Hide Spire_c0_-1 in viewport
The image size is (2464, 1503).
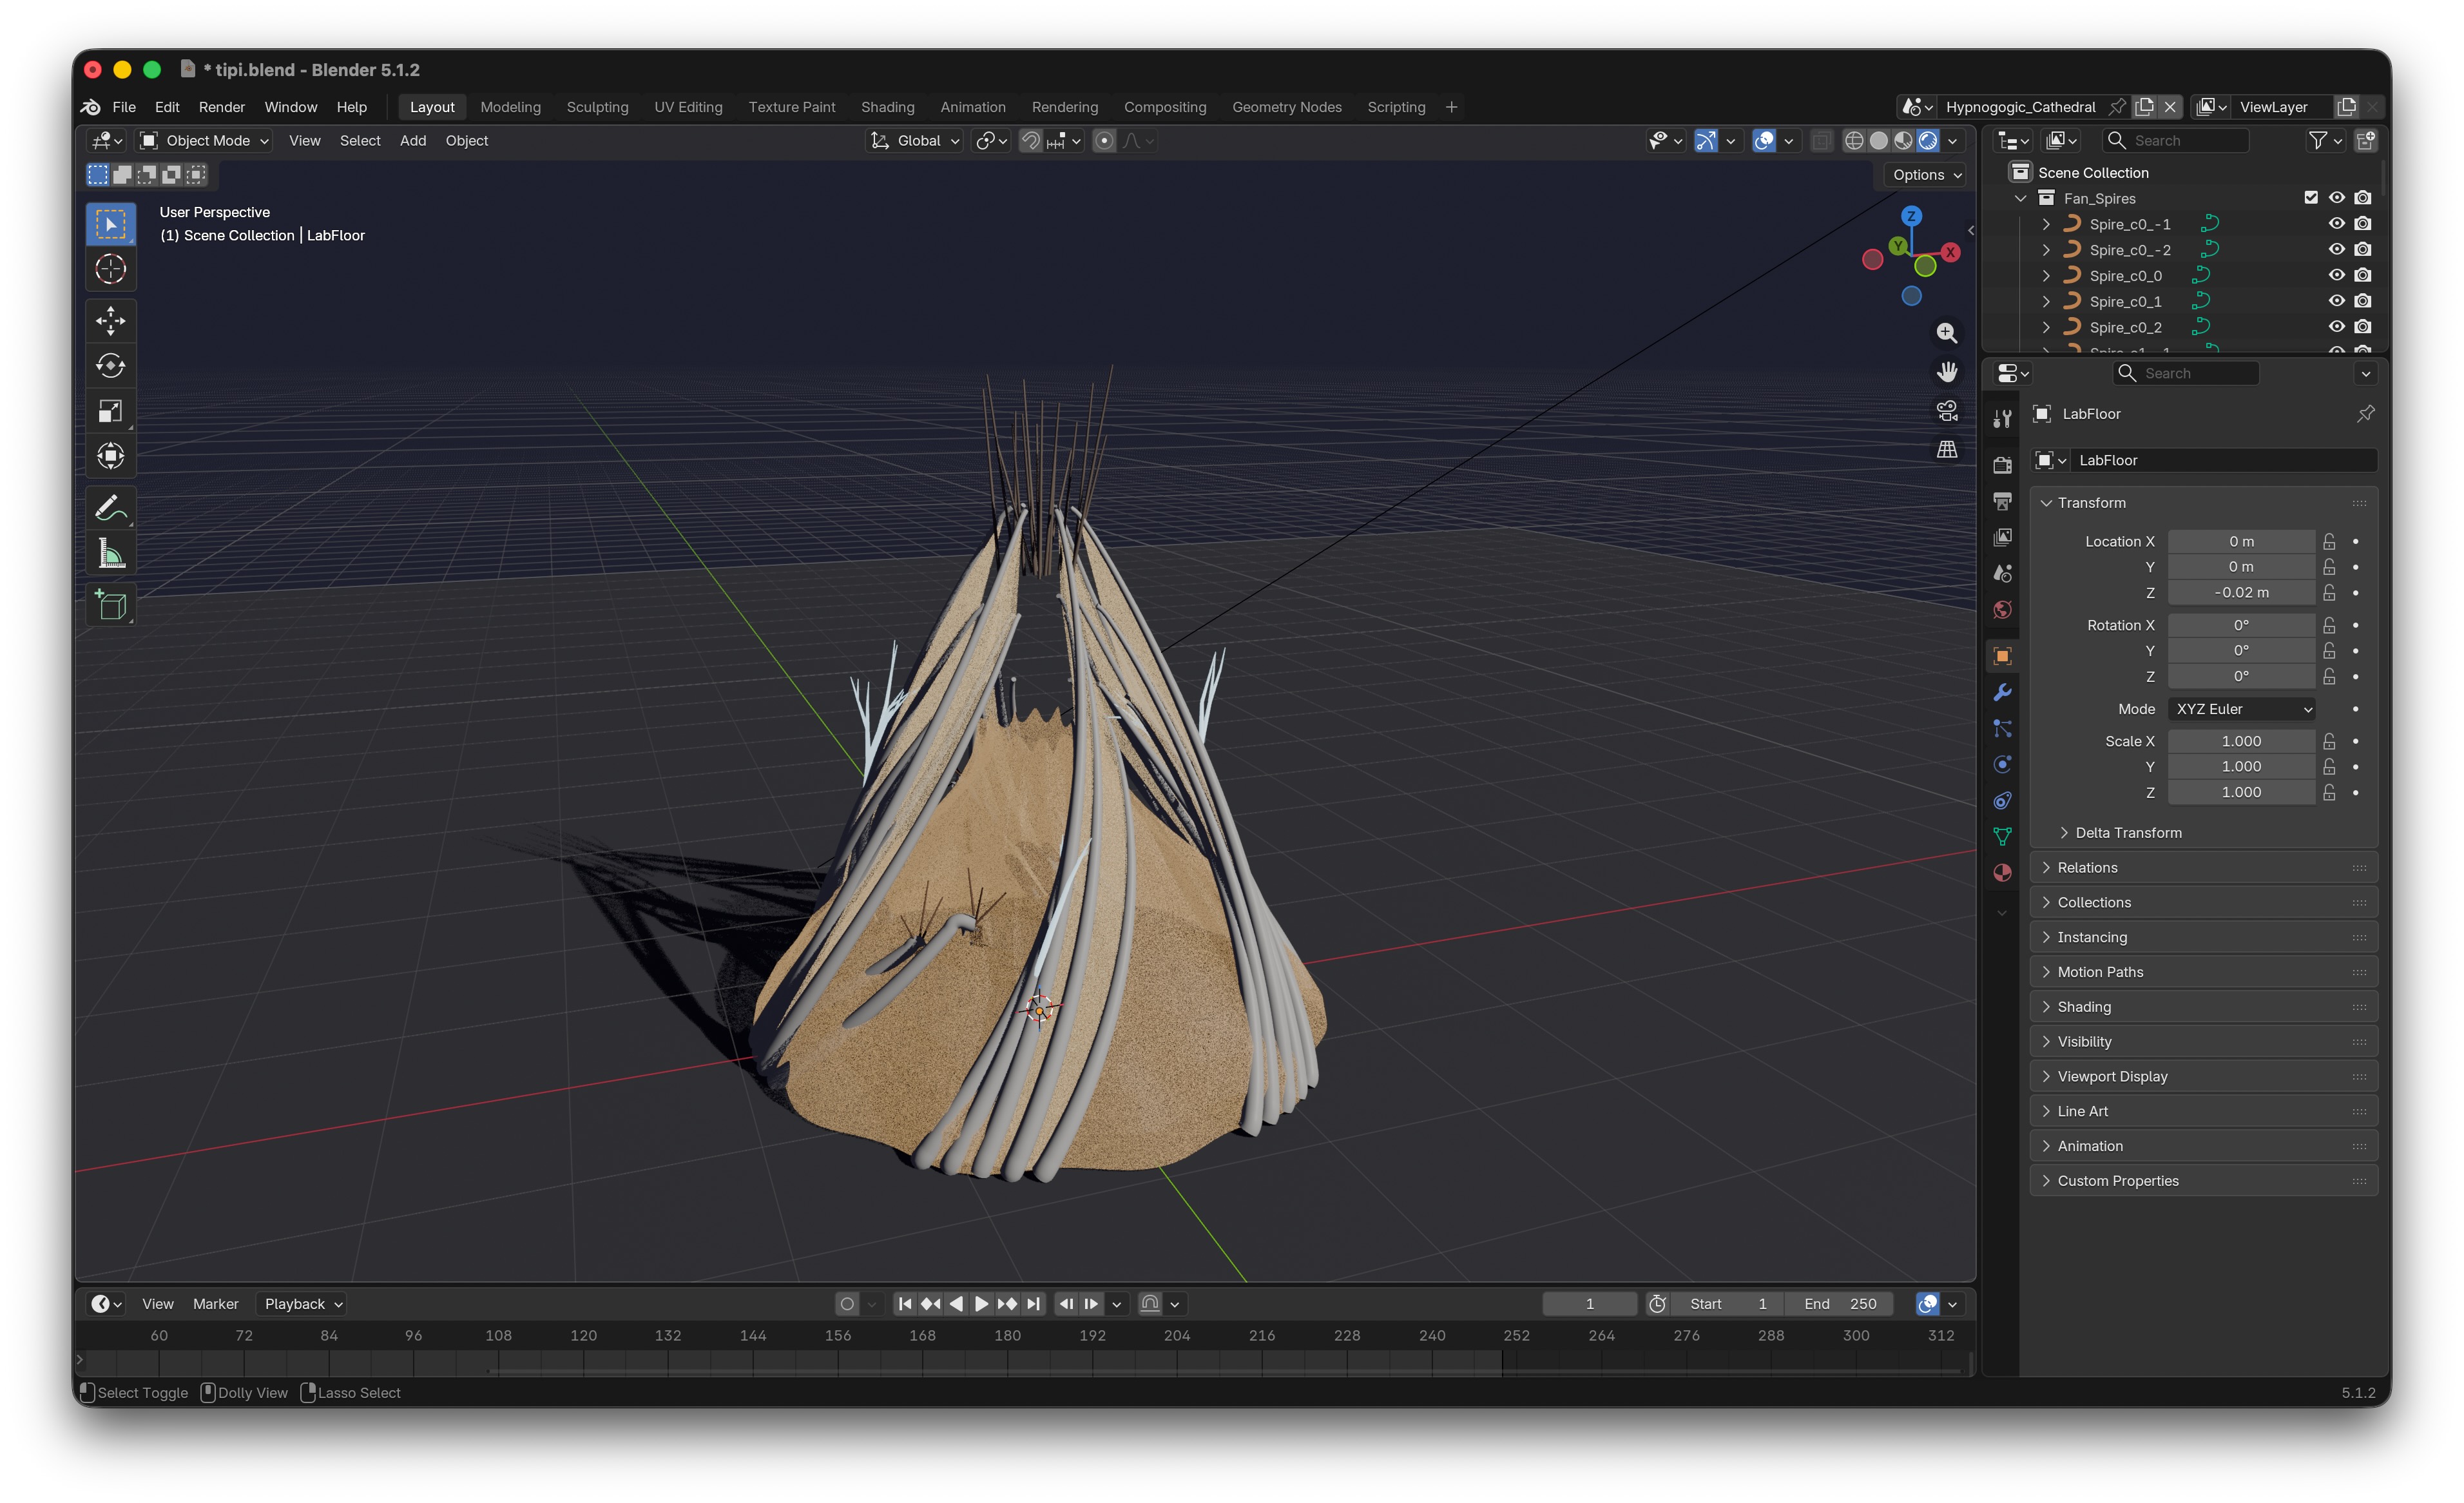[x=2336, y=224]
